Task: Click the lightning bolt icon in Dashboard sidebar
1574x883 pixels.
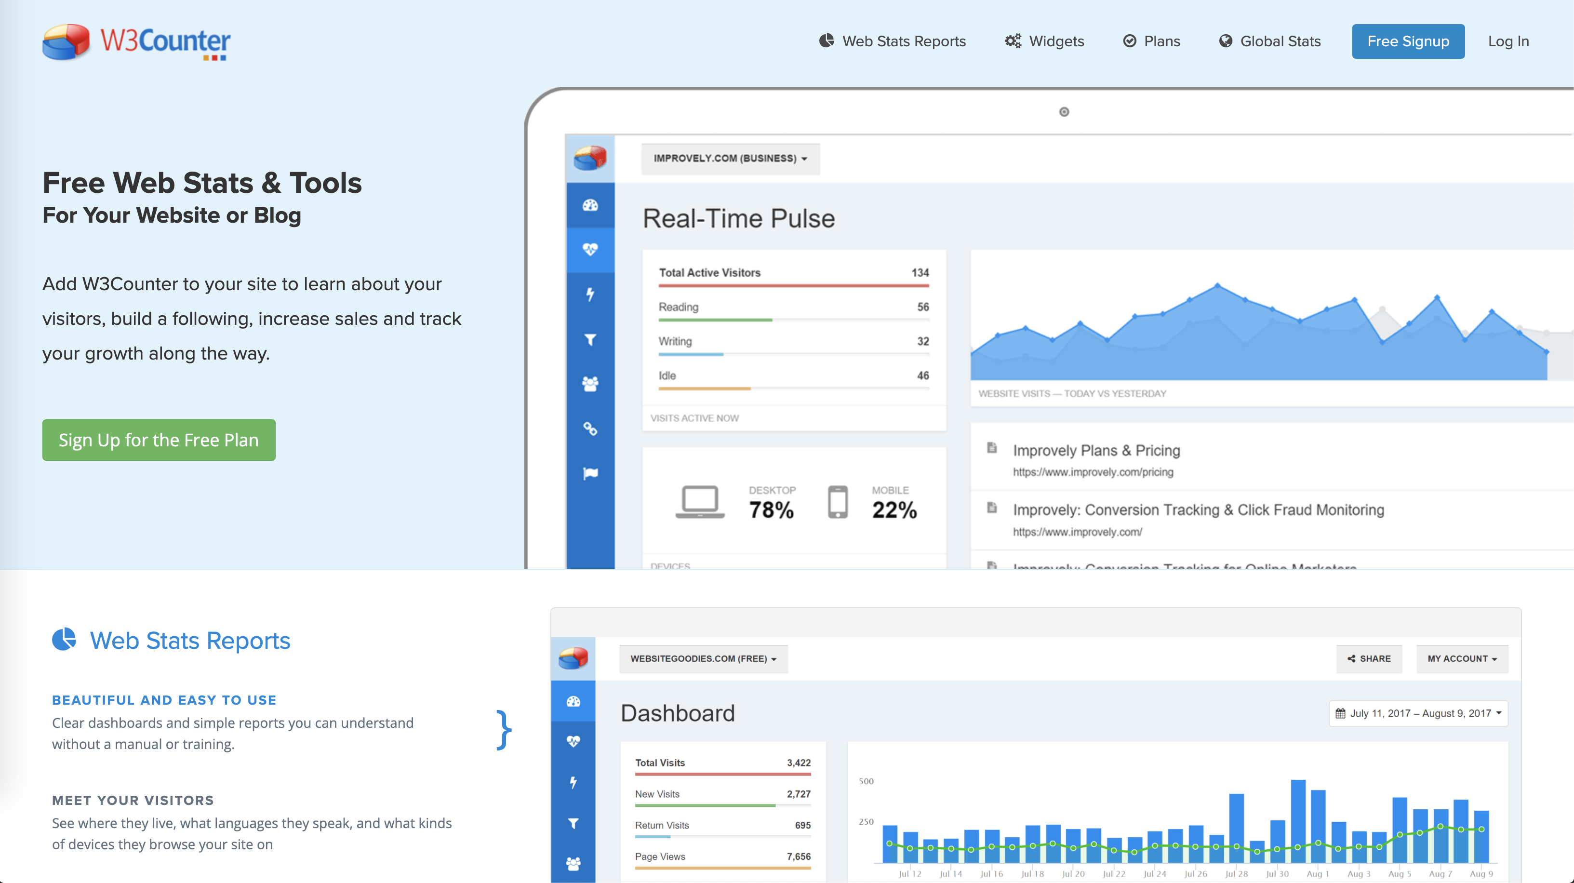Action: [x=573, y=782]
